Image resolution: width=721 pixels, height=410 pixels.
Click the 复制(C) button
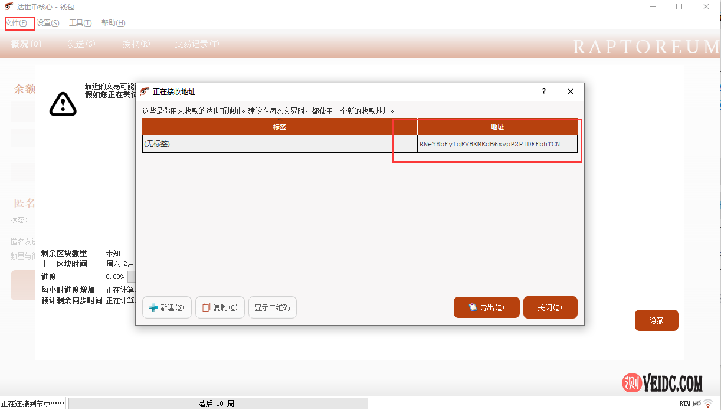[220, 307]
